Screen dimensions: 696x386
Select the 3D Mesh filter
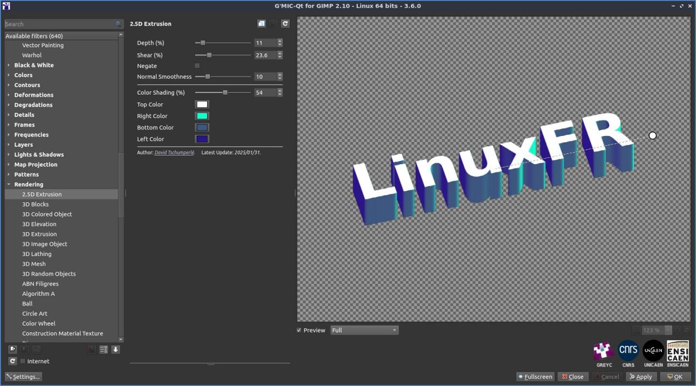coord(34,264)
